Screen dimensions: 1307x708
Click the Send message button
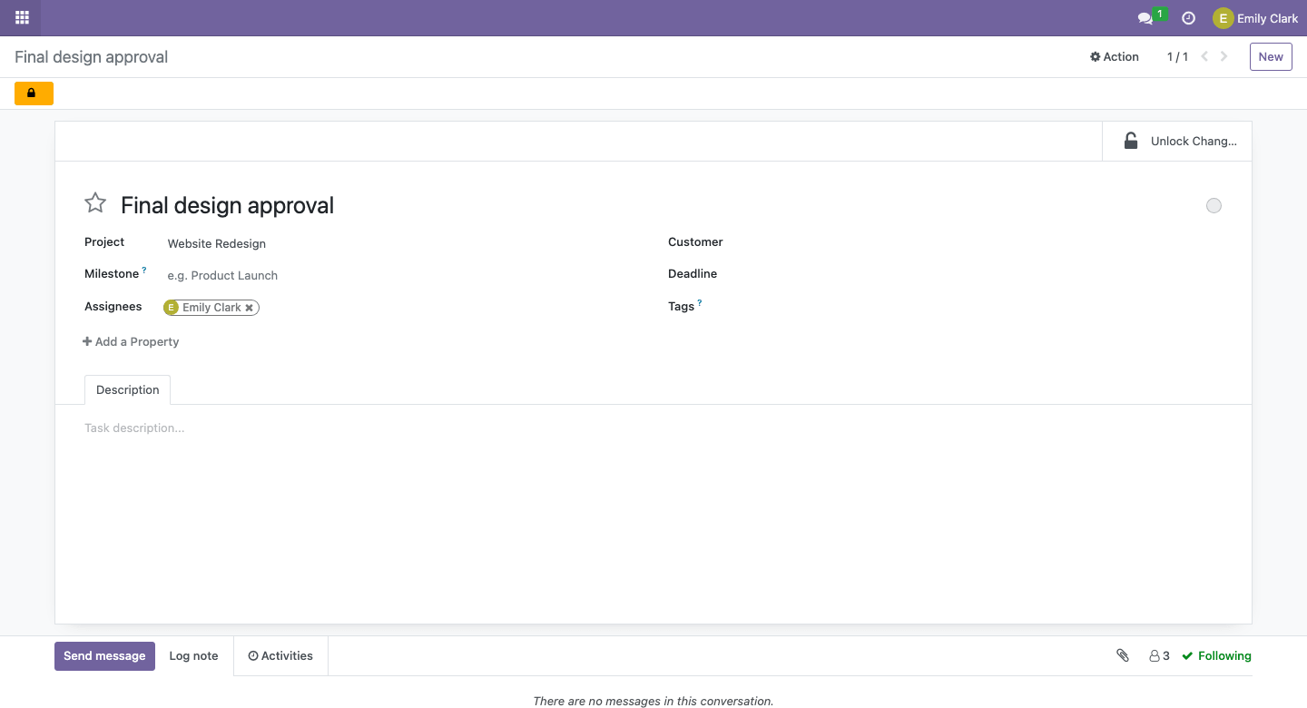[x=104, y=656]
